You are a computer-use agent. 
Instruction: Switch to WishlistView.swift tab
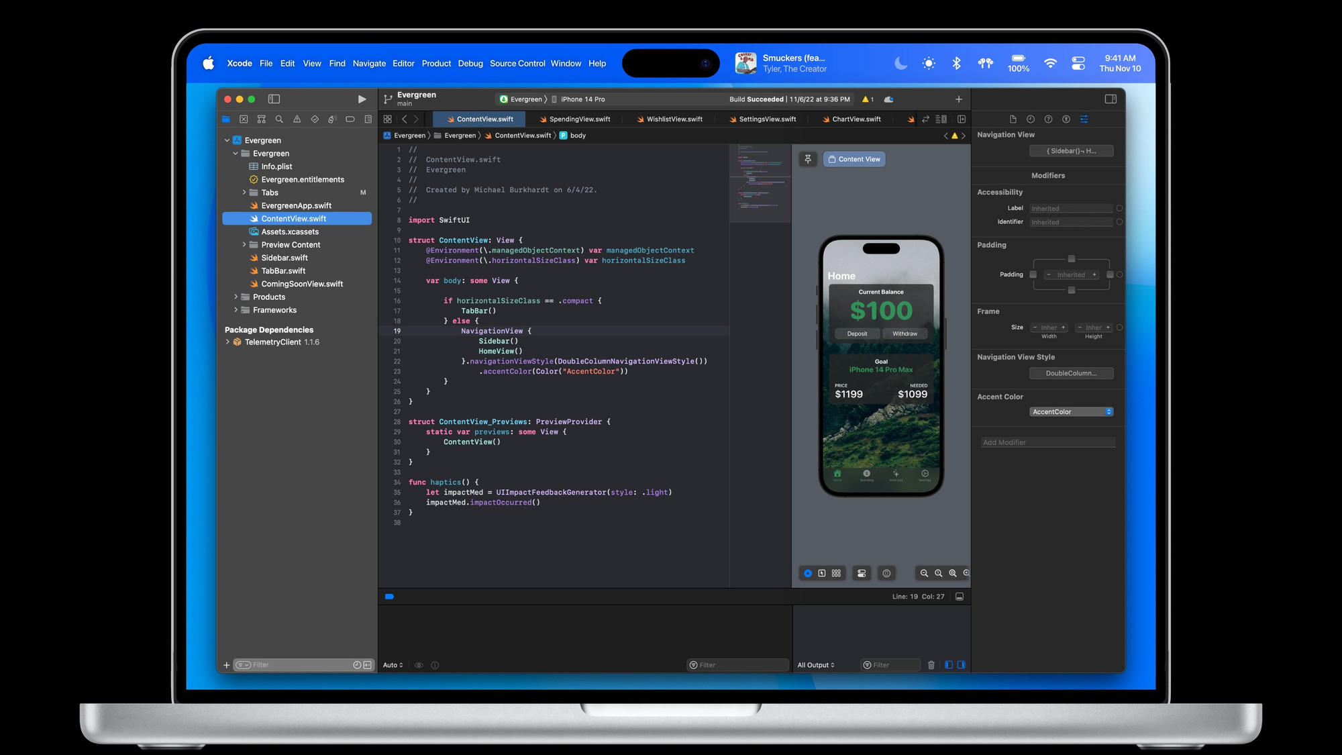tap(669, 119)
